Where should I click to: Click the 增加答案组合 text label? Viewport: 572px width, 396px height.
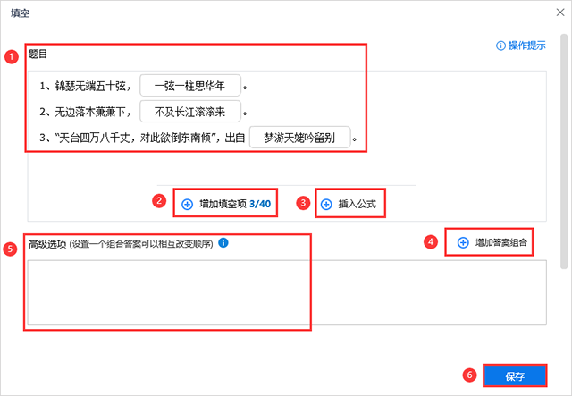pos(500,242)
